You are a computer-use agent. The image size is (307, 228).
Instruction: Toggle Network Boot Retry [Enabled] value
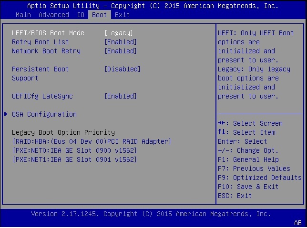121,51
